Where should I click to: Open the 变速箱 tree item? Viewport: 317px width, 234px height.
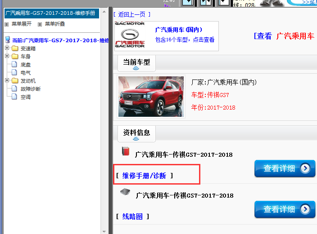[x=28, y=49]
